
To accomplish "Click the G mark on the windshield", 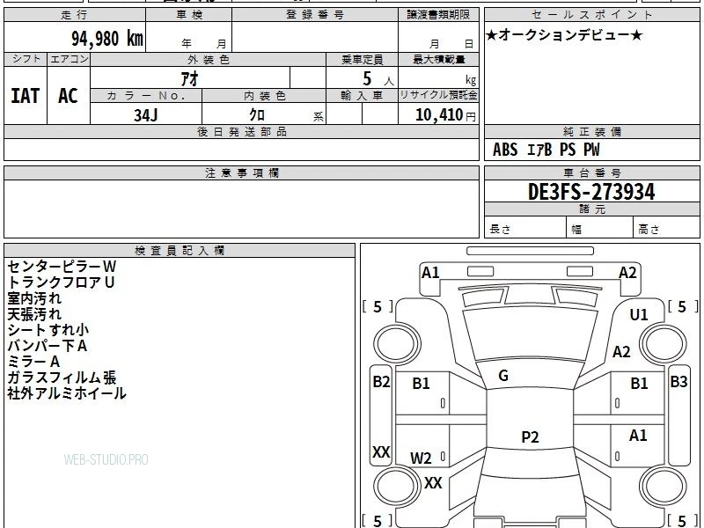I will click(x=503, y=376).
